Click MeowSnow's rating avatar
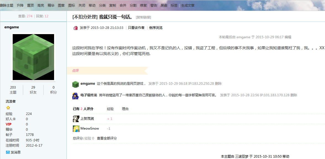This screenshot has width=325, height=159. (76, 129)
